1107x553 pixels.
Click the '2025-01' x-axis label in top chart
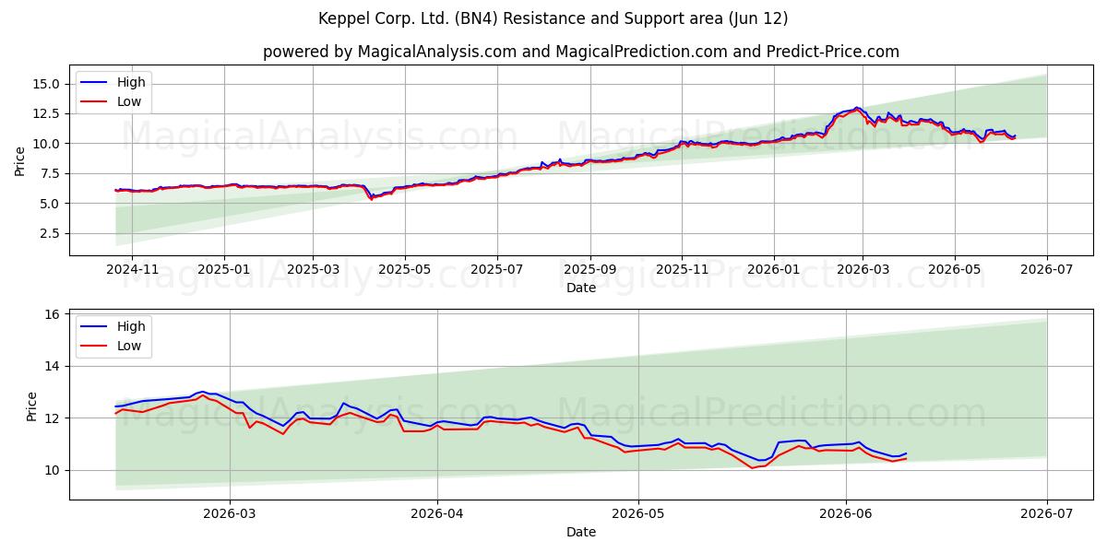tap(224, 269)
